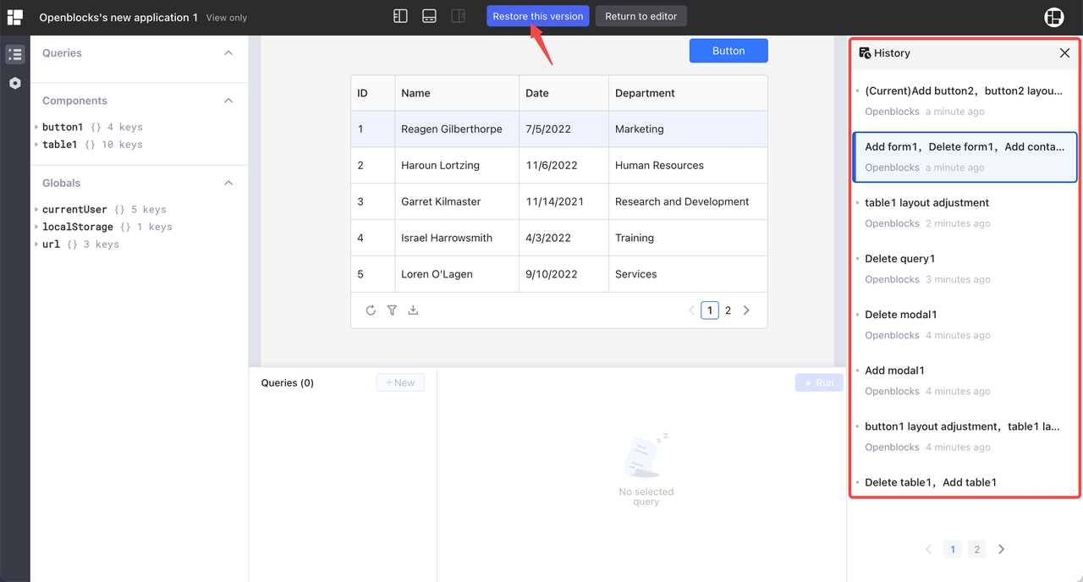Click Return to editor button
Image resolution: width=1083 pixels, height=582 pixels.
click(640, 16)
